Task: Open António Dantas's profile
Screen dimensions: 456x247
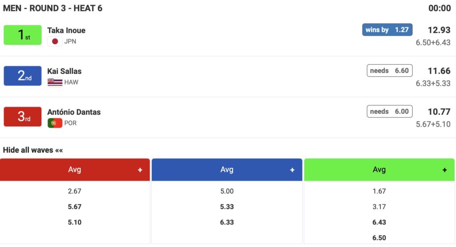Action: [x=74, y=112]
